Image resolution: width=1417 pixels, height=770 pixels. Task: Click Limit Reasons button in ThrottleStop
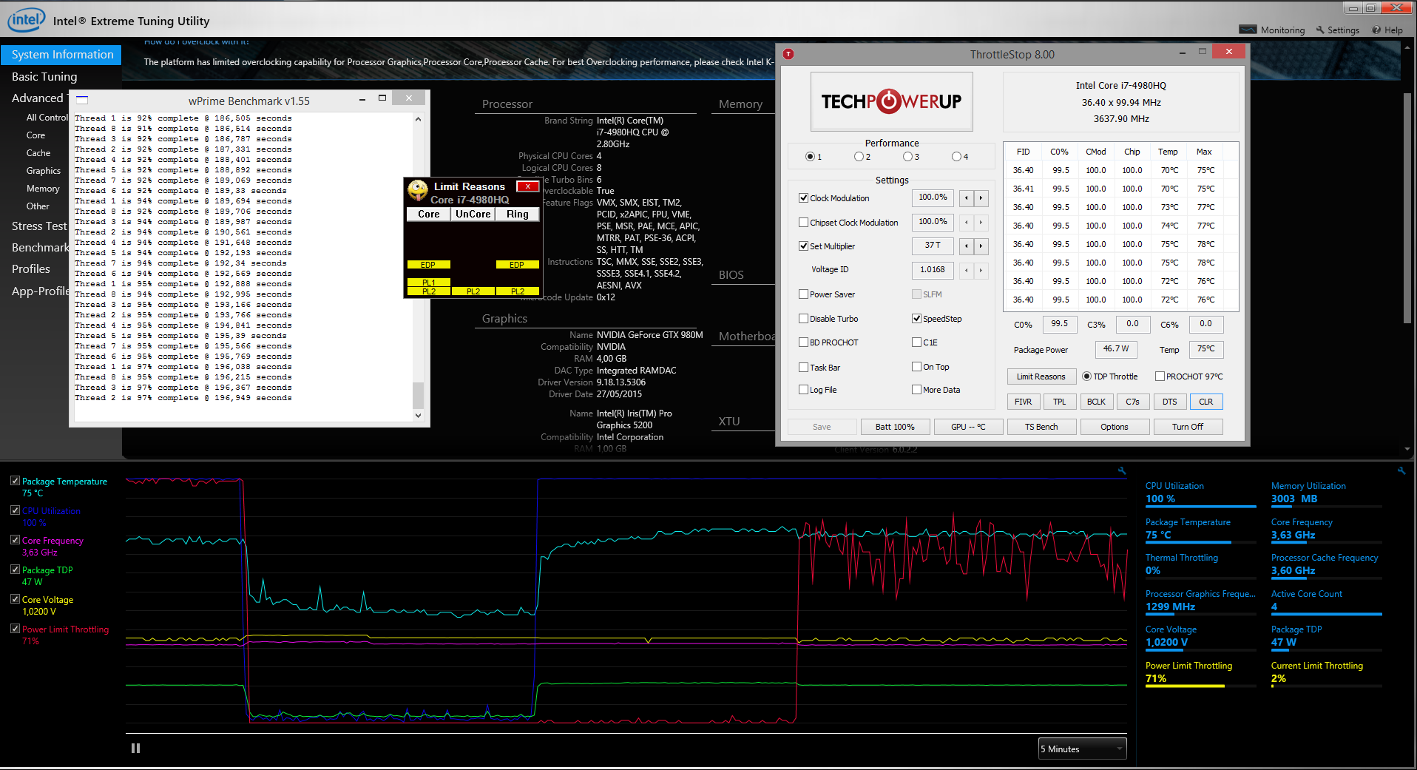pyautogui.click(x=1041, y=376)
